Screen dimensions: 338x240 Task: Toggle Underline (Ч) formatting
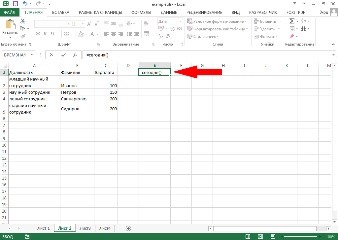point(52,34)
